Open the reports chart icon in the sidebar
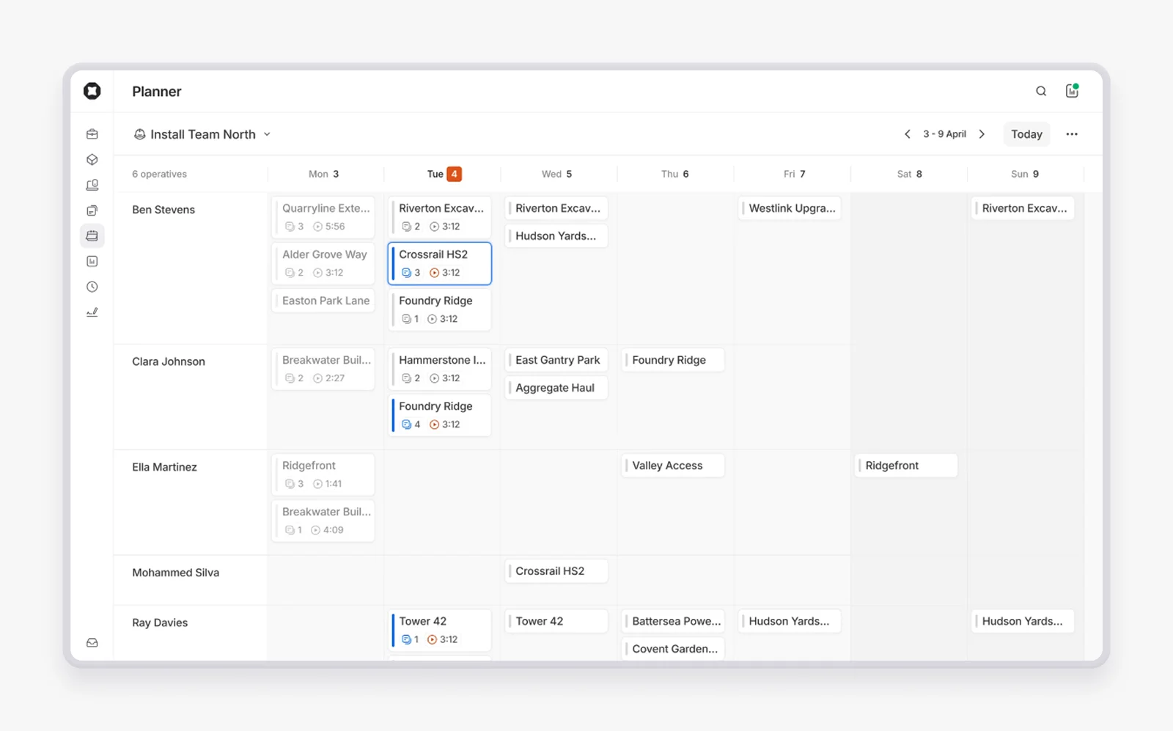The height and width of the screenshot is (731, 1173). 92,261
